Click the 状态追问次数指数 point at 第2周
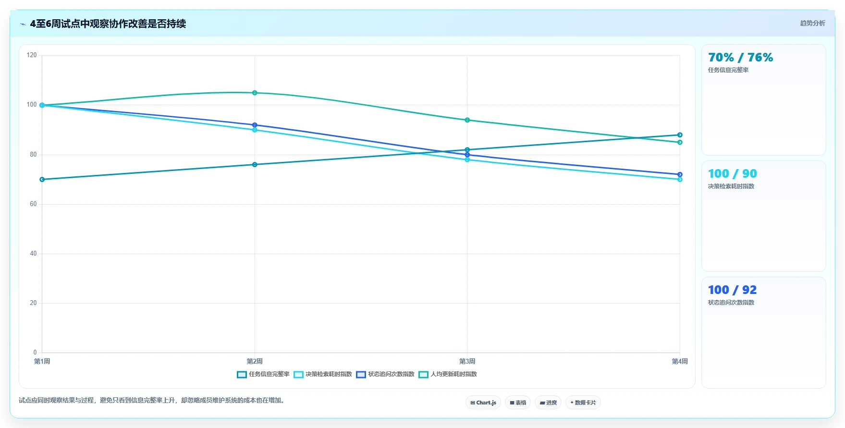This screenshot has height=428, width=845. pyautogui.click(x=255, y=125)
